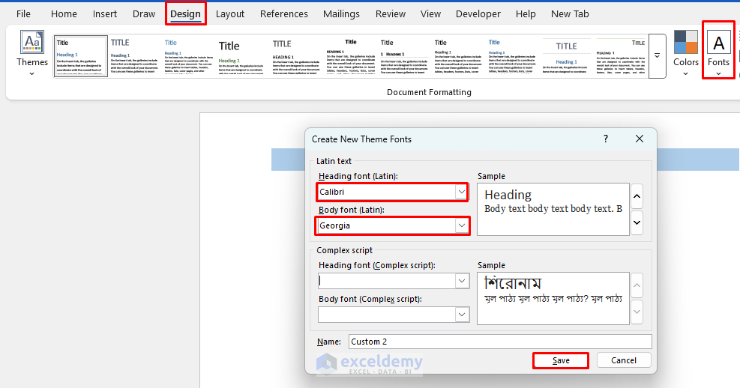Pick the last style set in the gallery
Image resolution: width=740 pixels, height=388 pixels.
[620, 57]
